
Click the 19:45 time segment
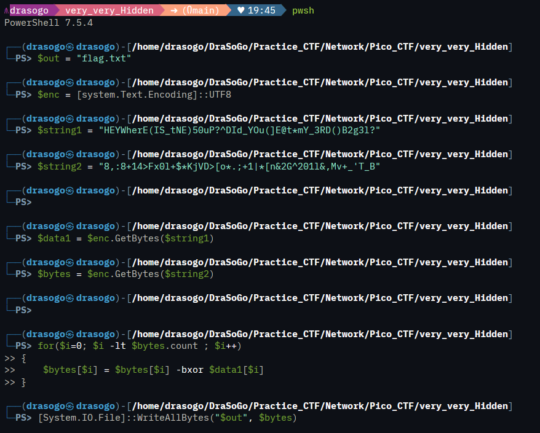(x=261, y=10)
